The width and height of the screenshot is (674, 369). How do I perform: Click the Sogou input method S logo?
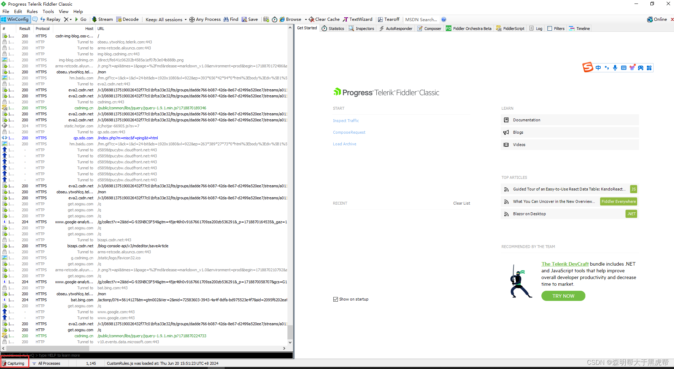(x=588, y=67)
